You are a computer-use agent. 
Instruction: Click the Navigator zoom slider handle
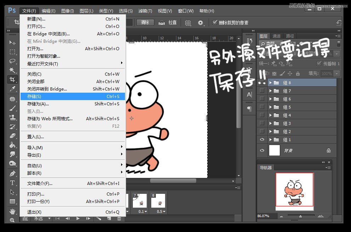(300, 216)
